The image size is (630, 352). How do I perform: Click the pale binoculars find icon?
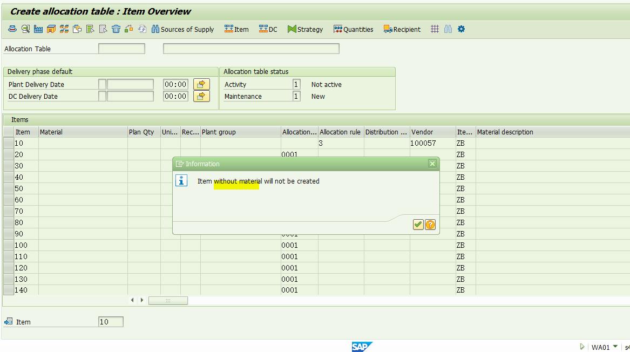448,29
